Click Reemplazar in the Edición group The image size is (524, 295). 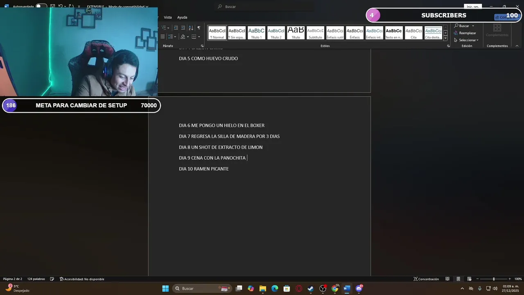point(465,33)
